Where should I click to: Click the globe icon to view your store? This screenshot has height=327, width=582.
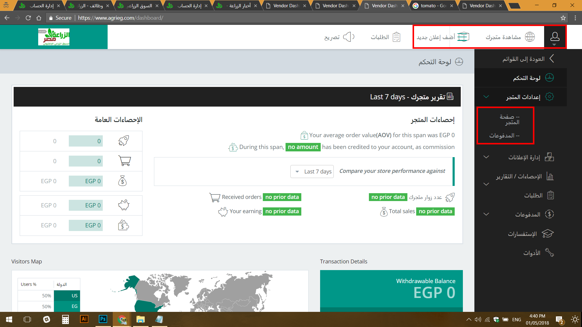530,37
